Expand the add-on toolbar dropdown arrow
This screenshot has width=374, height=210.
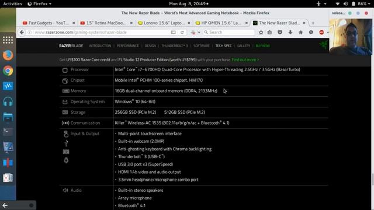pos(199,33)
